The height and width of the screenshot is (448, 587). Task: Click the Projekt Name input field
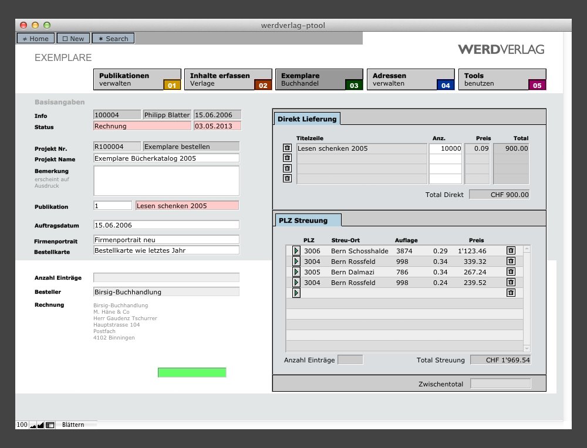click(166, 158)
